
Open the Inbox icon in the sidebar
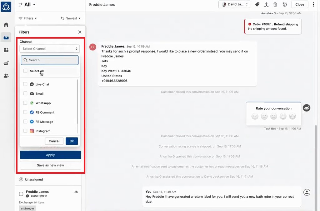(6, 37)
